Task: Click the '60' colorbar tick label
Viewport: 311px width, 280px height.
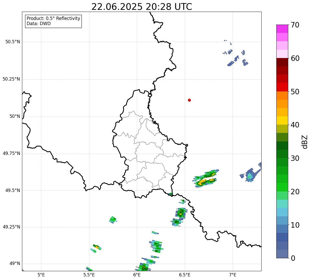Action: coord(295,58)
